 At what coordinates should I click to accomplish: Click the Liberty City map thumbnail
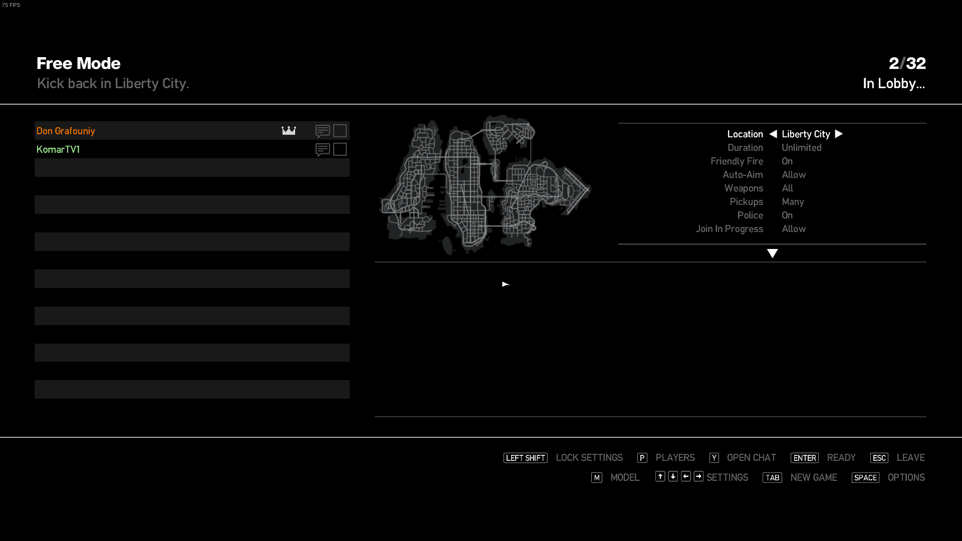tap(485, 185)
